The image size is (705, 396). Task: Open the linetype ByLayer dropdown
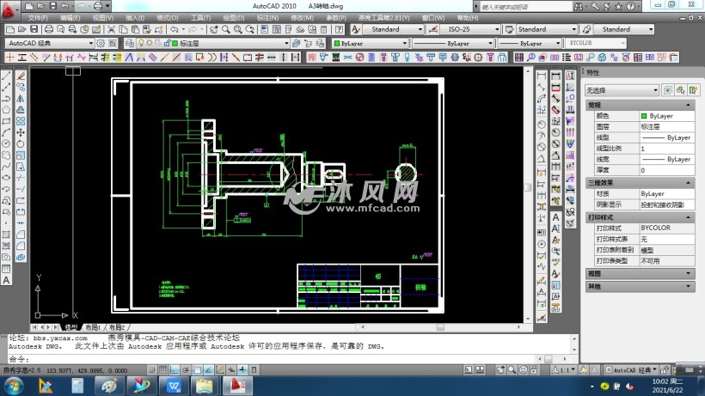(x=453, y=43)
